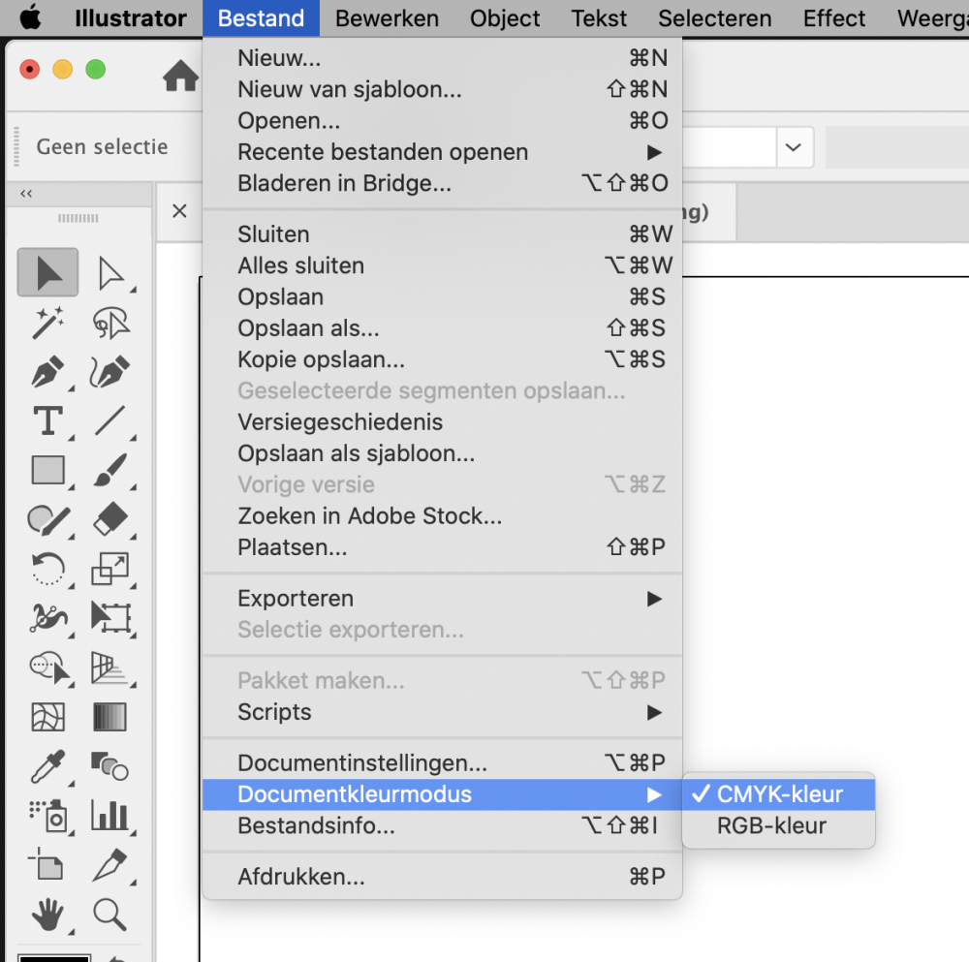Open the control bar dropdown chevron
The image size is (969, 962).
(794, 147)
